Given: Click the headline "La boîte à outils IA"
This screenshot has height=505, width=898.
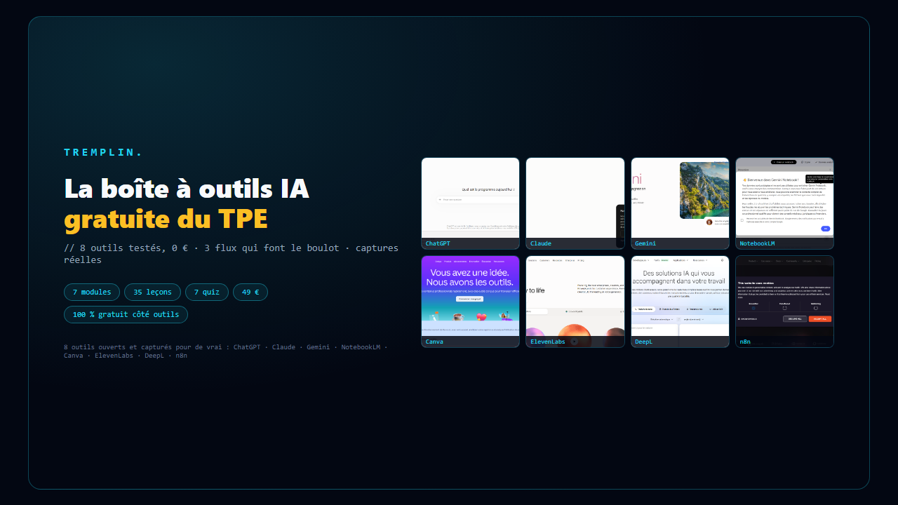Looking at the screenshot, I should point(187,188).
